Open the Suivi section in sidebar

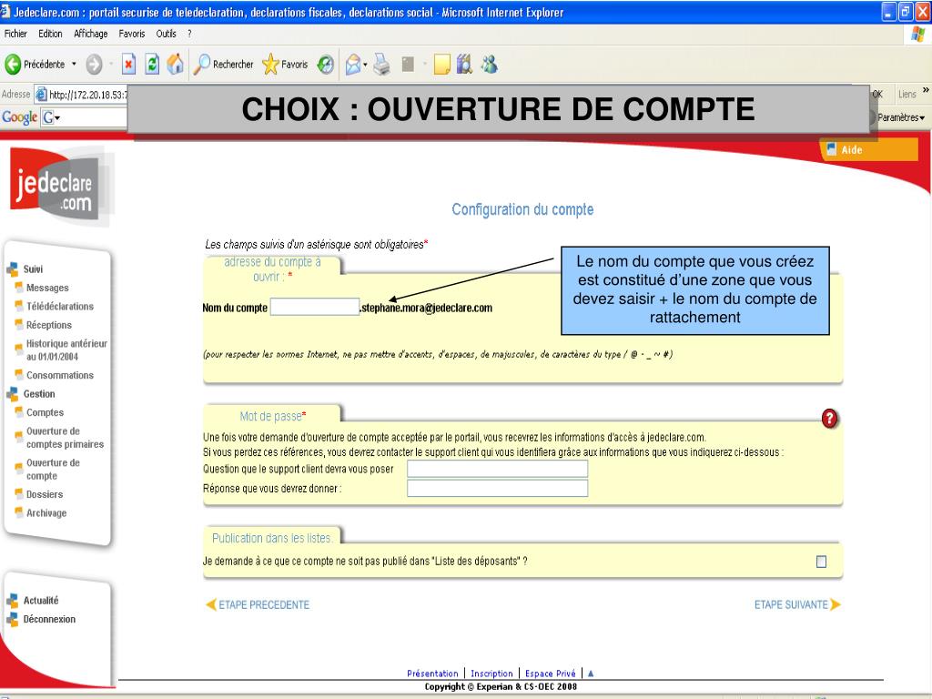pyautogui.click(x=33, y=268)
